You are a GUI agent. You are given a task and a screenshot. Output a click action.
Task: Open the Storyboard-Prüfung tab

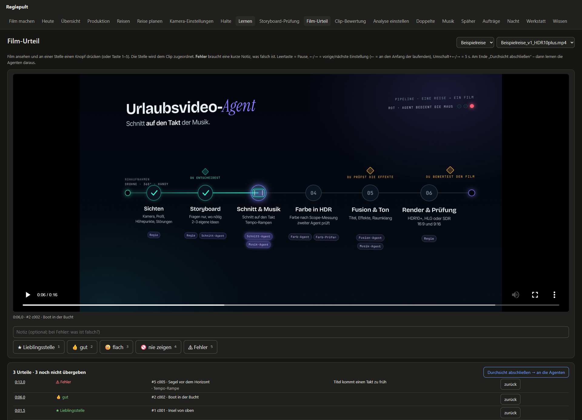(x=279, y=21)
